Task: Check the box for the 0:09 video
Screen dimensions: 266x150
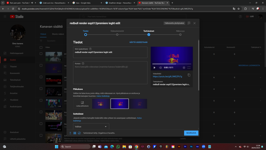Action: coord(41,77)
